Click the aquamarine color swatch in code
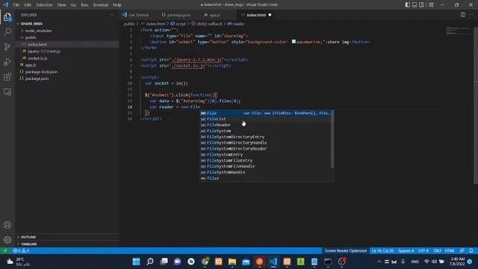The image size is (478, 269). 294,42
